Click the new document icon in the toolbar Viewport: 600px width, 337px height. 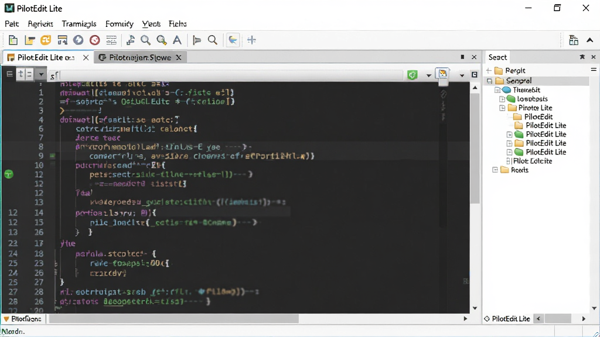[x=13, y=40]
